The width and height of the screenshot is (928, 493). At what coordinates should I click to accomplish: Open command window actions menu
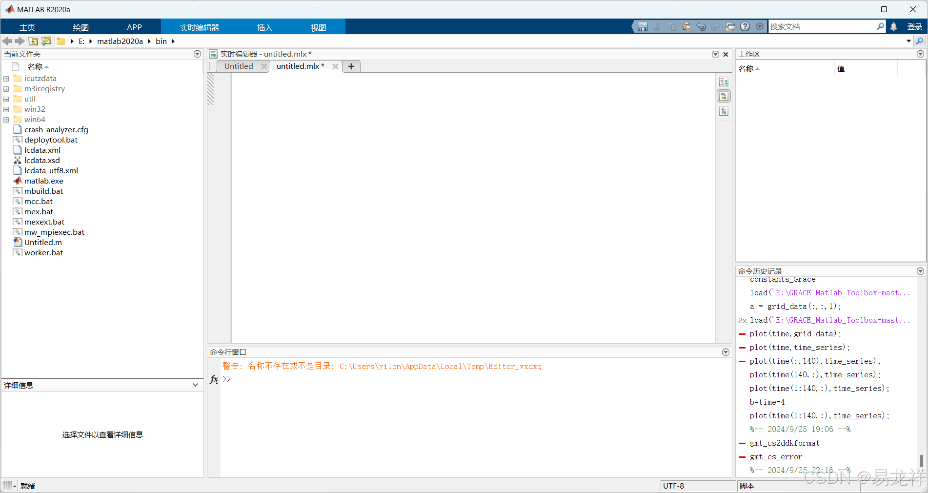[726, 352]
